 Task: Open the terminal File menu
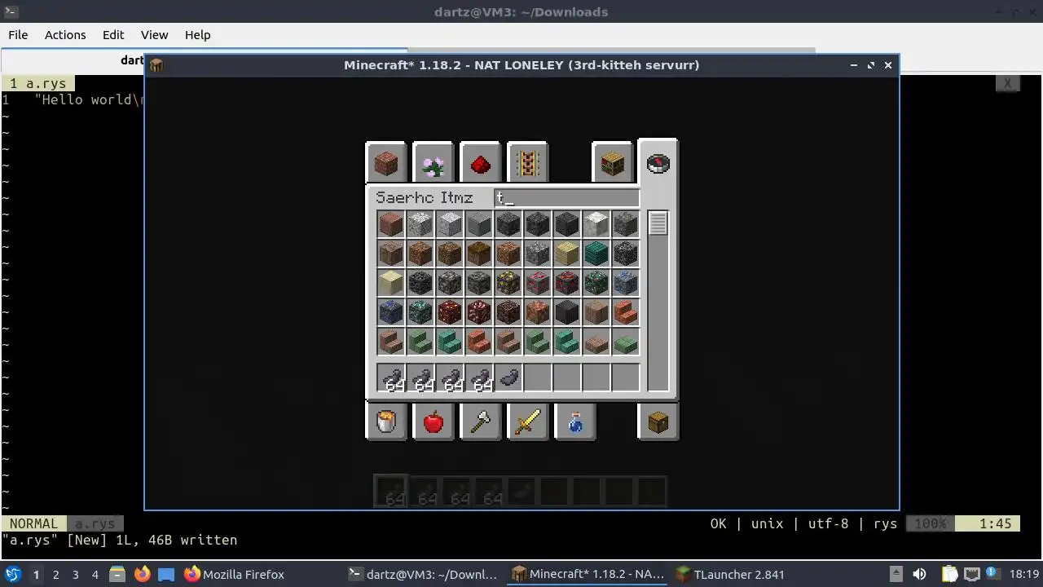(18, 35)
